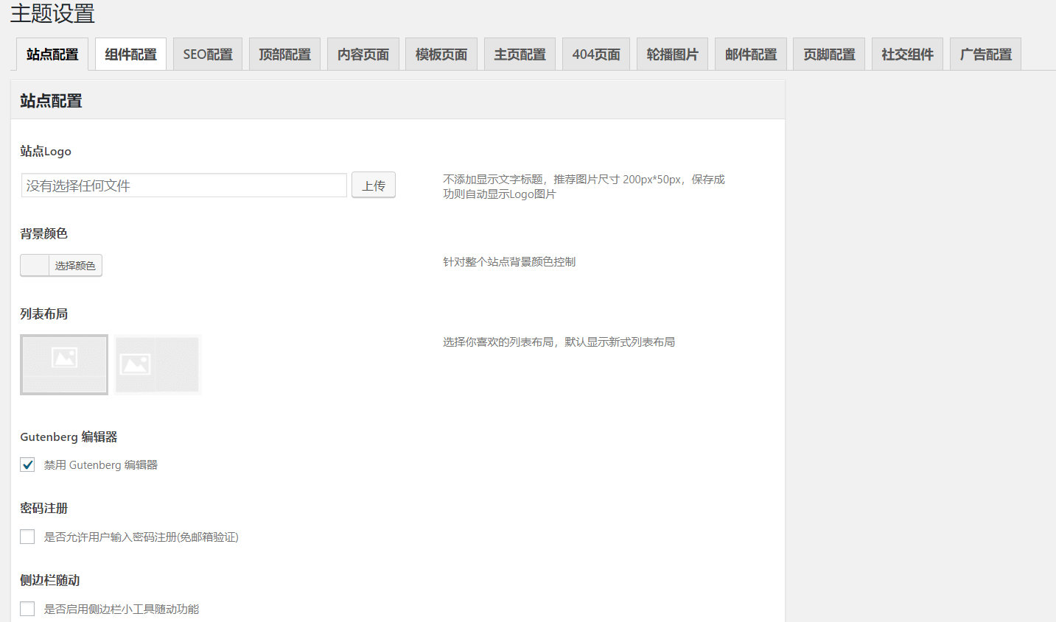This screenshot has width=1056, height=622.
Task: Select the second list layout thumbnail
Action: point(157,364)
